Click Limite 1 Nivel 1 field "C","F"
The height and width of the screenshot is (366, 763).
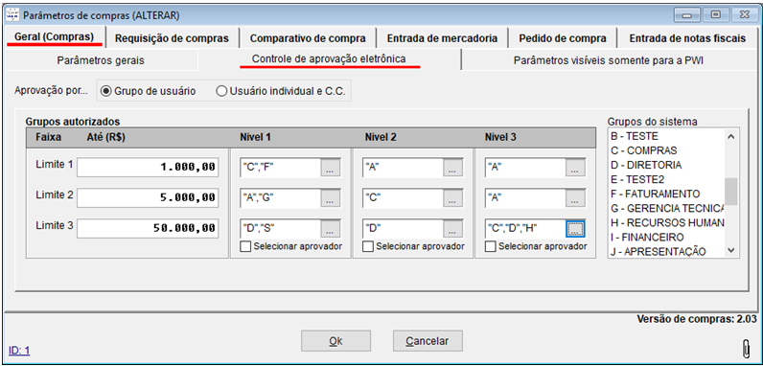point(281,168)
